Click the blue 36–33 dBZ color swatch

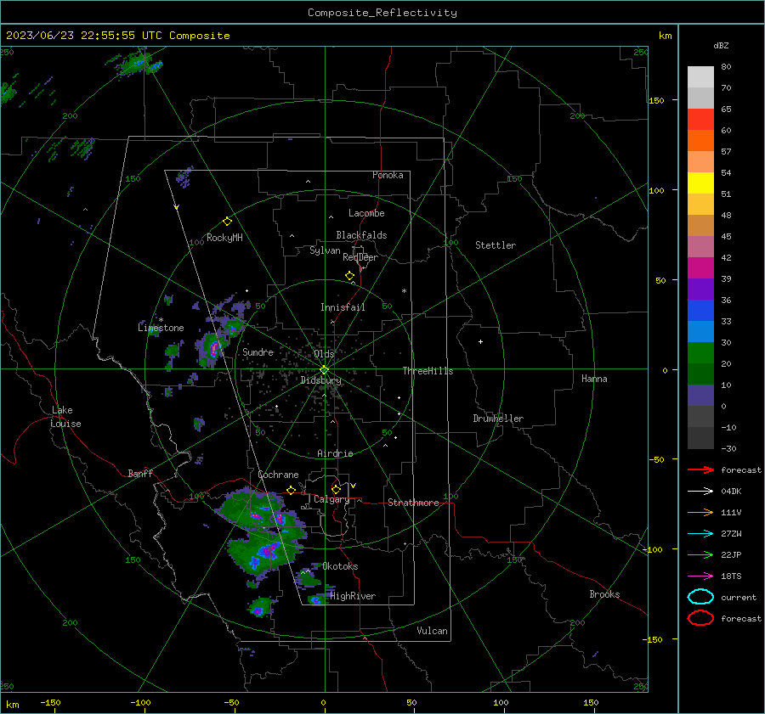700,310
